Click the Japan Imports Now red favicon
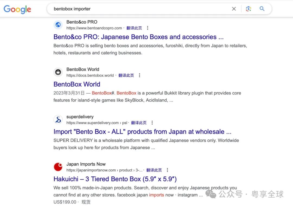This screenshot has height=206, width=293. (58, 167)
